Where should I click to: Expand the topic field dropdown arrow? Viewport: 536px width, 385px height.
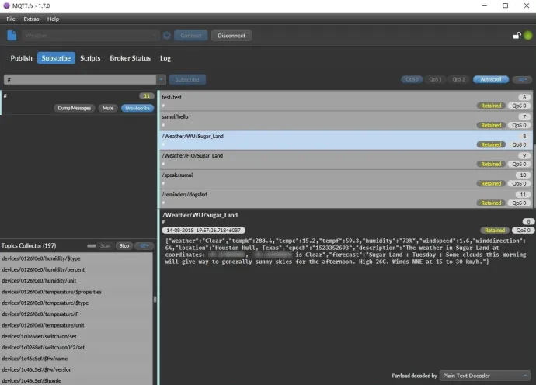pos(161,80)
